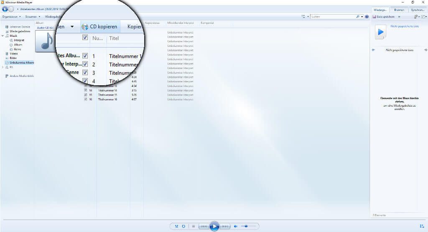
Task: Skip to the previous track
Action: 204,226
